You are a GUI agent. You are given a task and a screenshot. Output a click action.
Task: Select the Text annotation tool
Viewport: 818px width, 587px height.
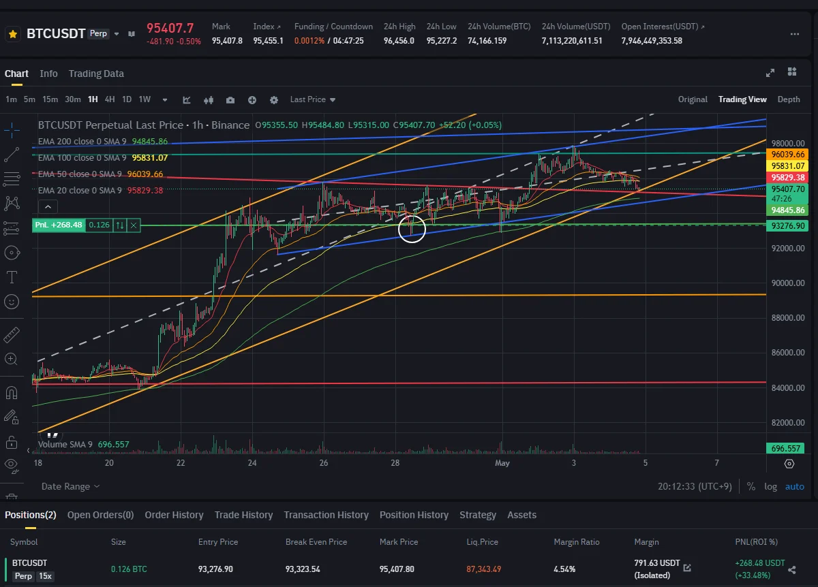pyautogui.click(x=12, y=277)
